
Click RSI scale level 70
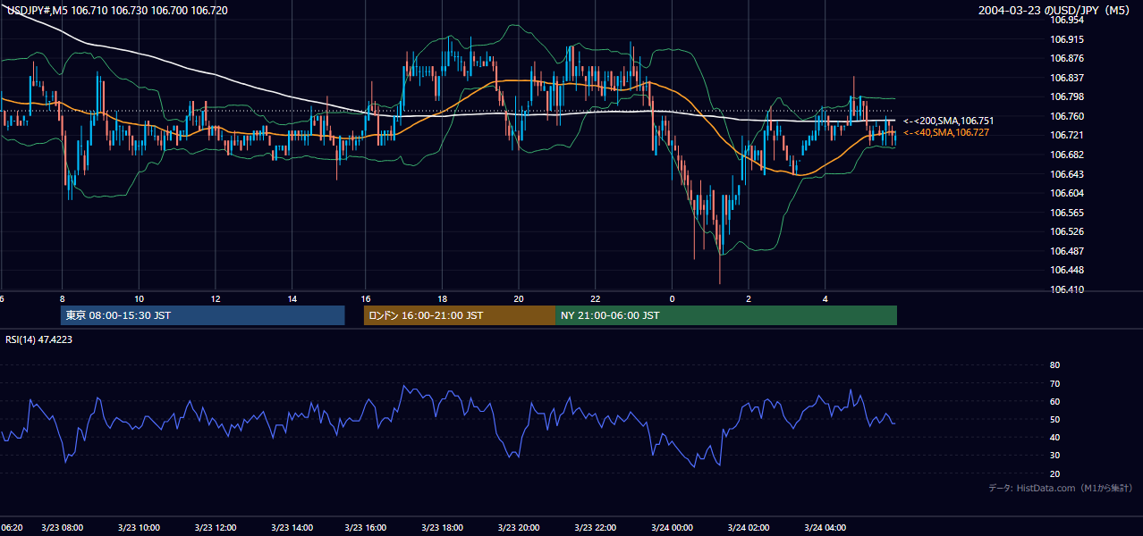1054,383
